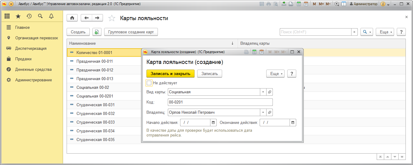Open the sections menu grid icon

(7, 16)
